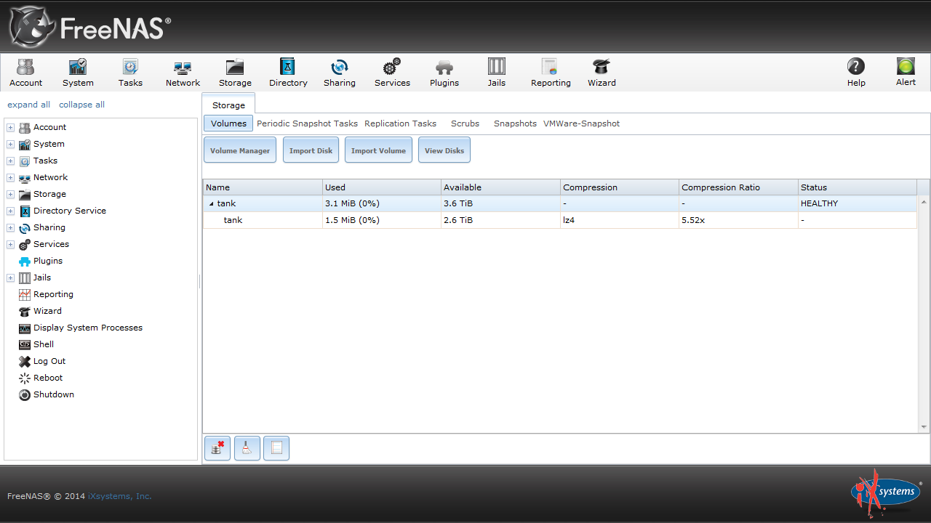Sort table by Status column header
931x523 pixels.
coord(858,187)
